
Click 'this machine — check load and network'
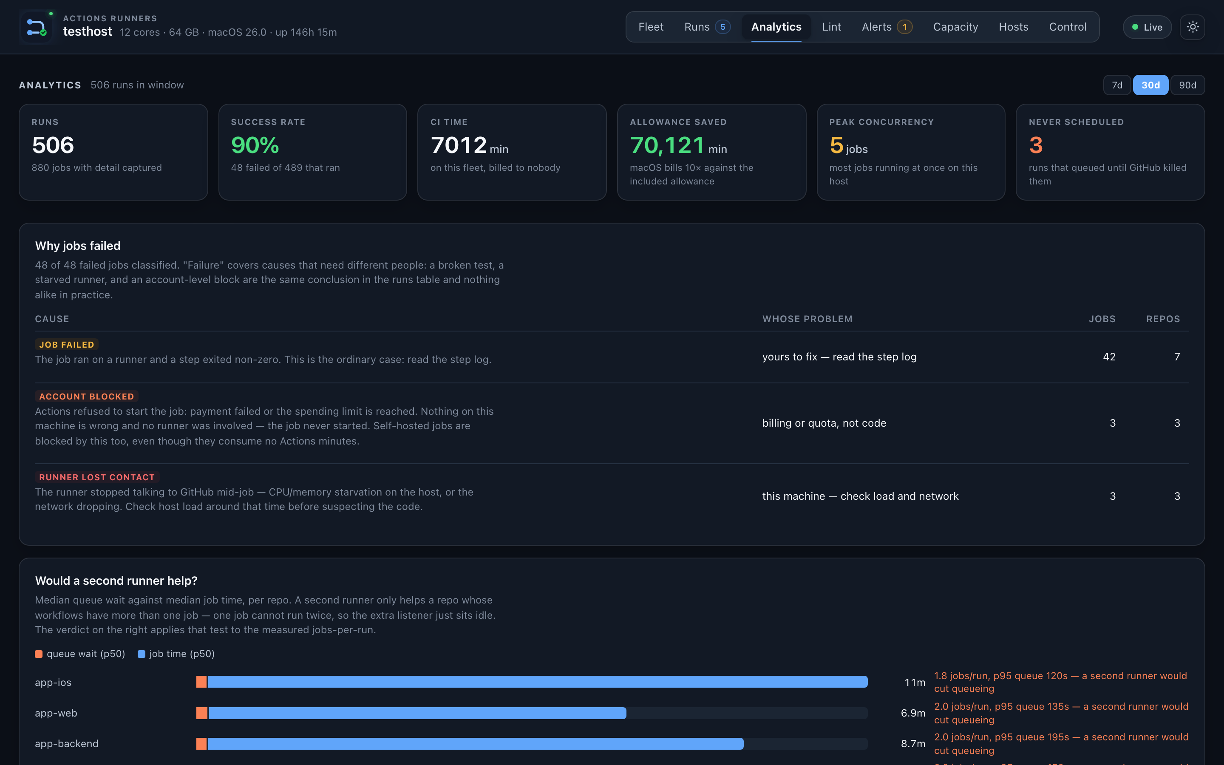click(x=860, y=496)
